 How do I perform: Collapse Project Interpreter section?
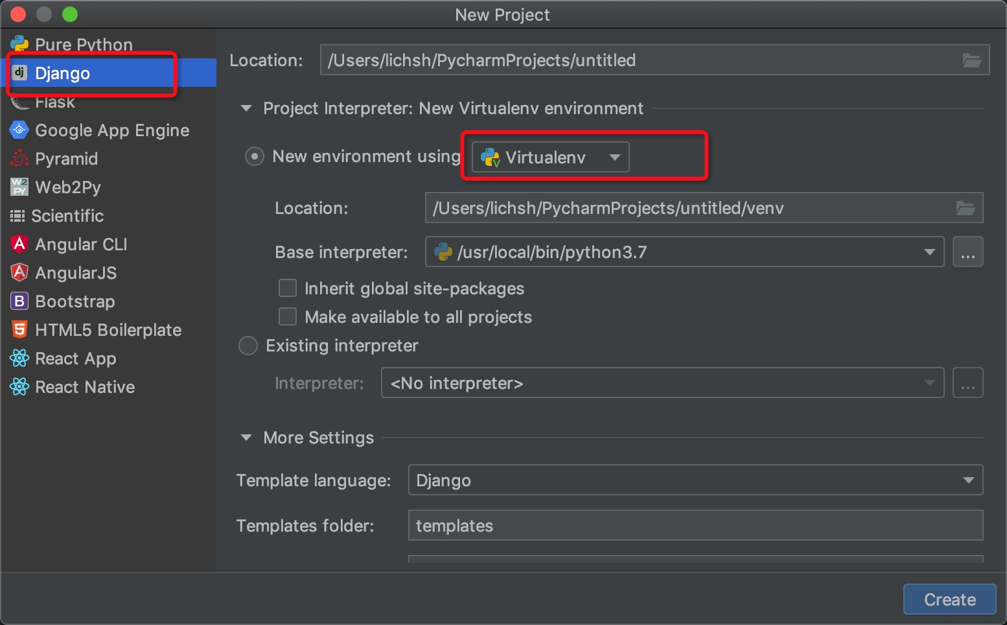click(246, 108)
